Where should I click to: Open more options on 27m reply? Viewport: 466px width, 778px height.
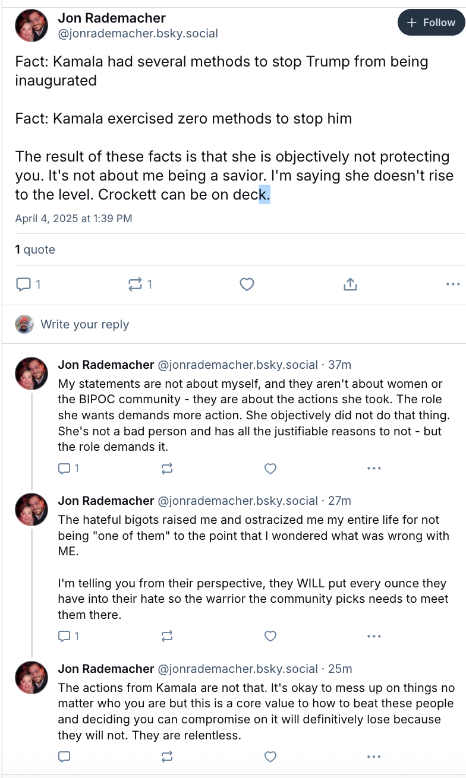click(x=374, y=636)
